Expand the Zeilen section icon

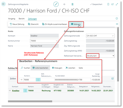(x=113, y=79)
